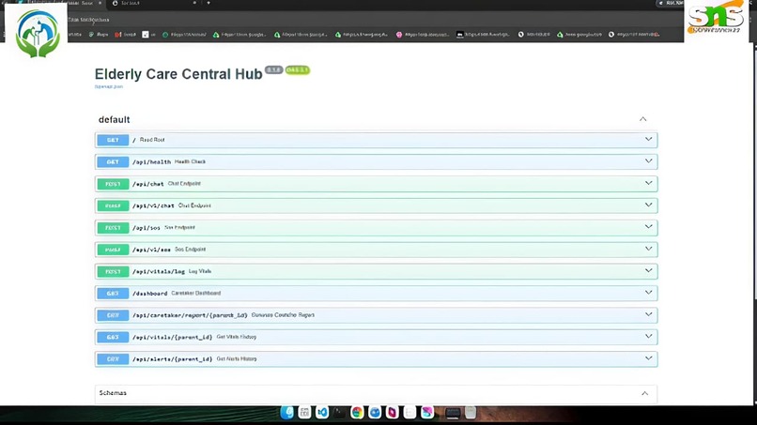Expand the GET /dashboard Caretaker Dashboard chevron
The width and height of the screenshot is (757, 425).
(x=648, y=293)
